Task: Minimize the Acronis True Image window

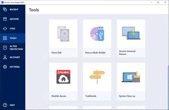Action: coord(151,2)
